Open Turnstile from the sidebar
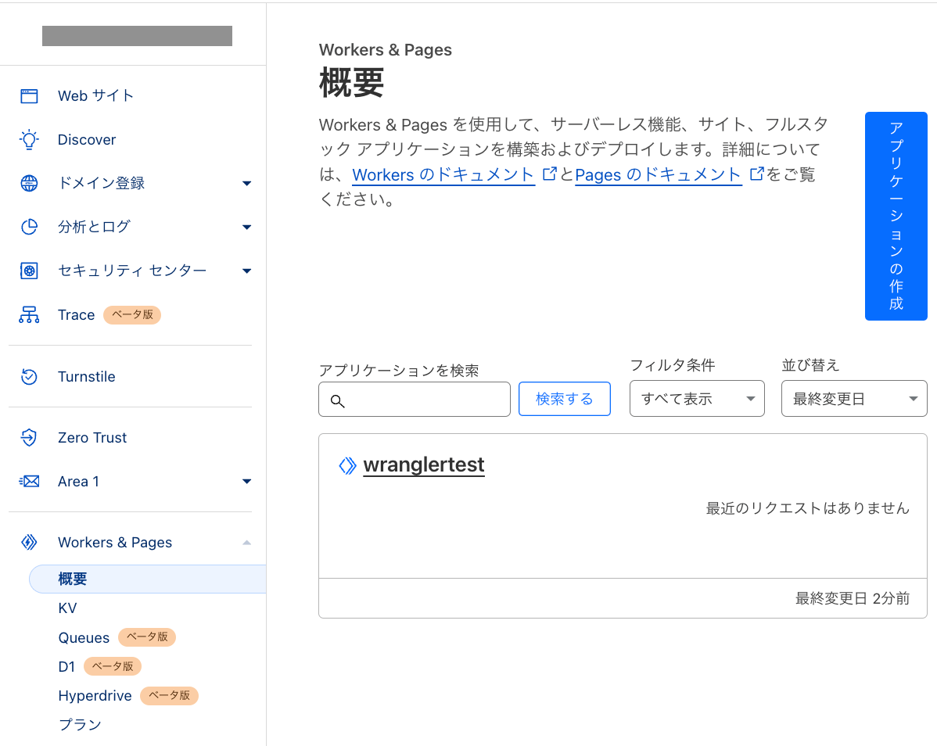 (x=87, y=377)
